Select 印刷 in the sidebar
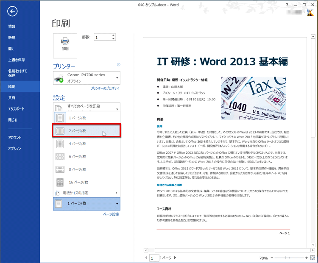Viewport: 318px width, 263px height. [x=20, y=86]
